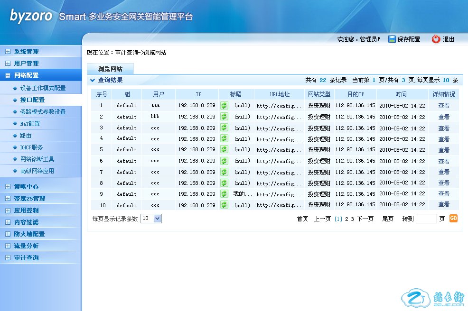468x311 pixels.
Task: Jump to page 3 link
Action: tap(353, 219)
